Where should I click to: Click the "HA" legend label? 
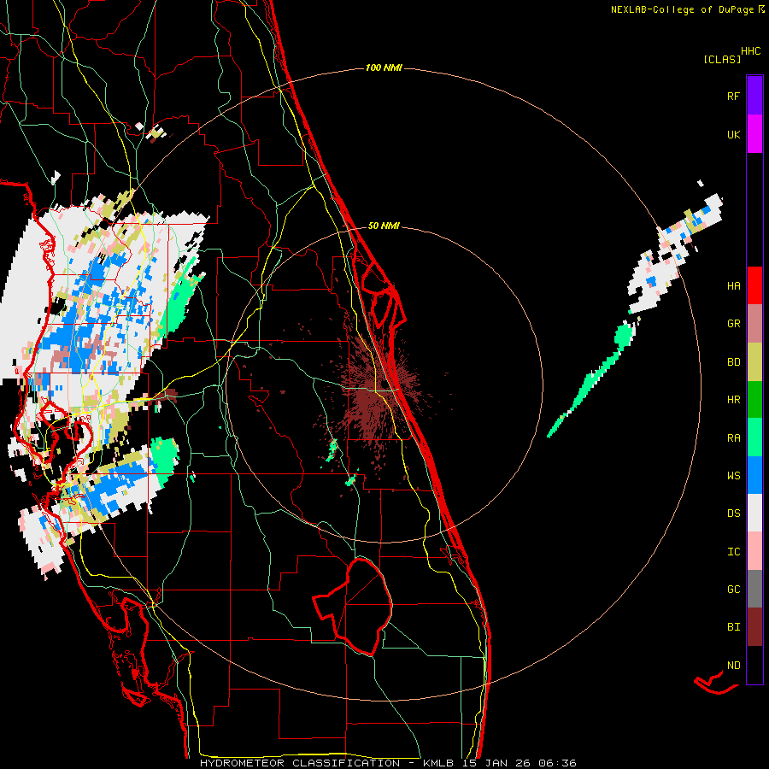733,286
